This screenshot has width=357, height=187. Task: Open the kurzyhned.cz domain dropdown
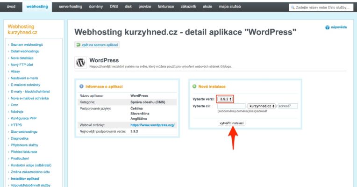coord(261,106)
